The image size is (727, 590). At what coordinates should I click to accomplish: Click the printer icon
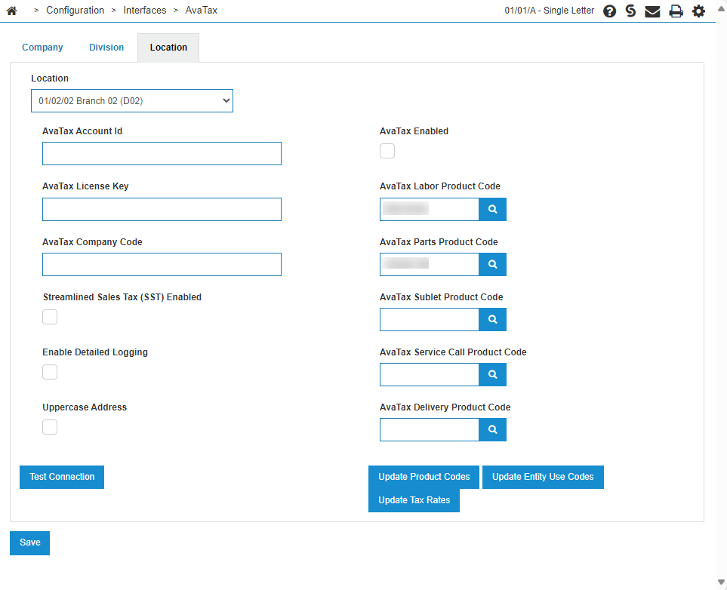[676, 11]
